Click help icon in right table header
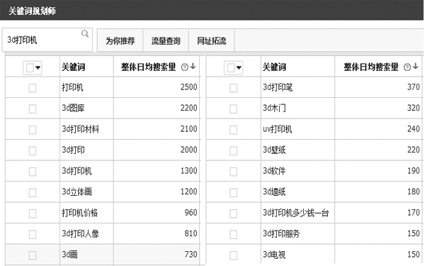Viewport: 425px width, 266px height. pyautogui.click(x=407, y=67)
